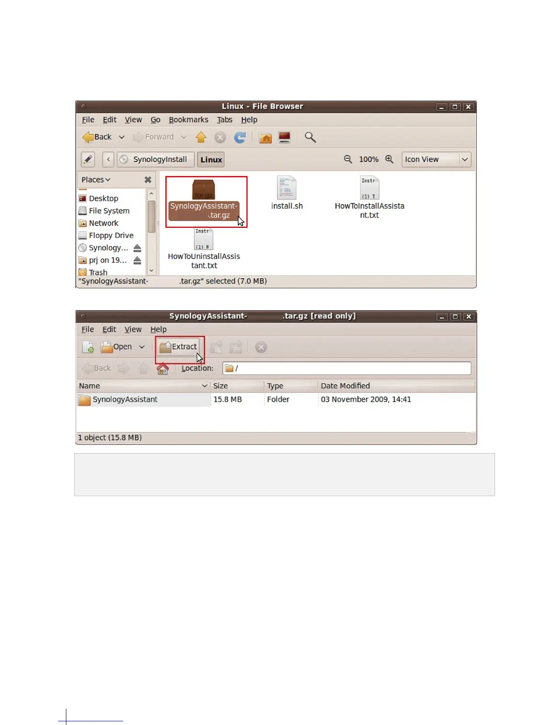
Task: Select Desktop in Places sidebar
Action: (103, 198)
